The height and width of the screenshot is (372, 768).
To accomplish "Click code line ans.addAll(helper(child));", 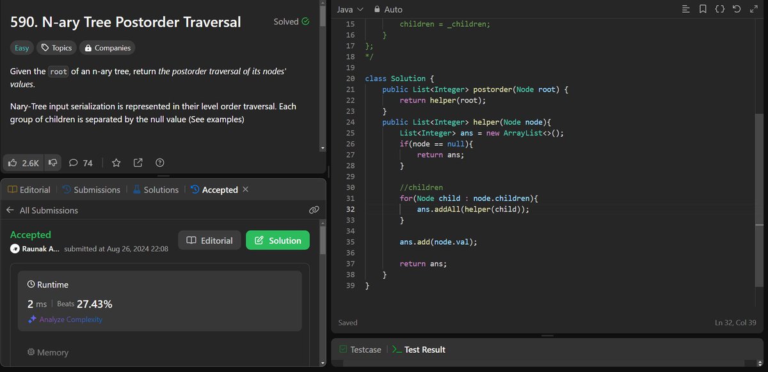I will pos(474,209).
